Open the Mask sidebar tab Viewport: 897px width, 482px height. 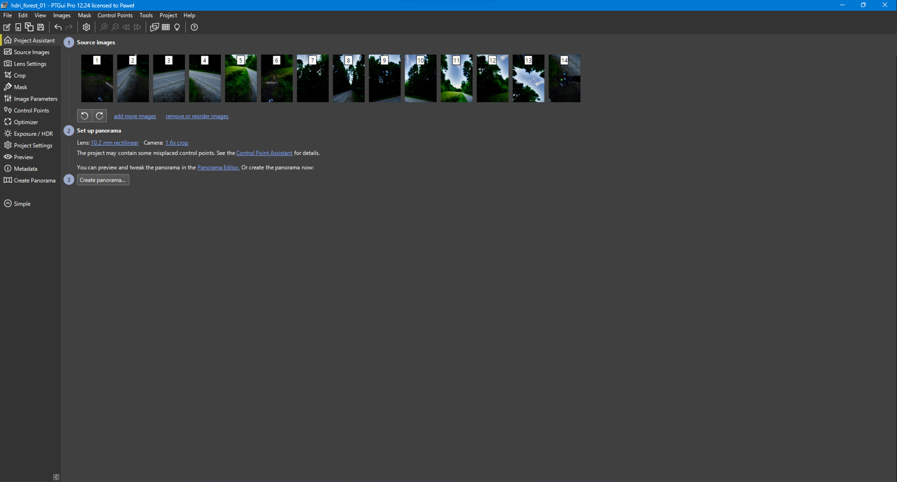[30, 87]
